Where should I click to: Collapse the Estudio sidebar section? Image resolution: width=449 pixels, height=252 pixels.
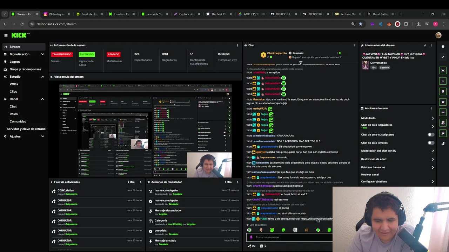tap(42, 77)
